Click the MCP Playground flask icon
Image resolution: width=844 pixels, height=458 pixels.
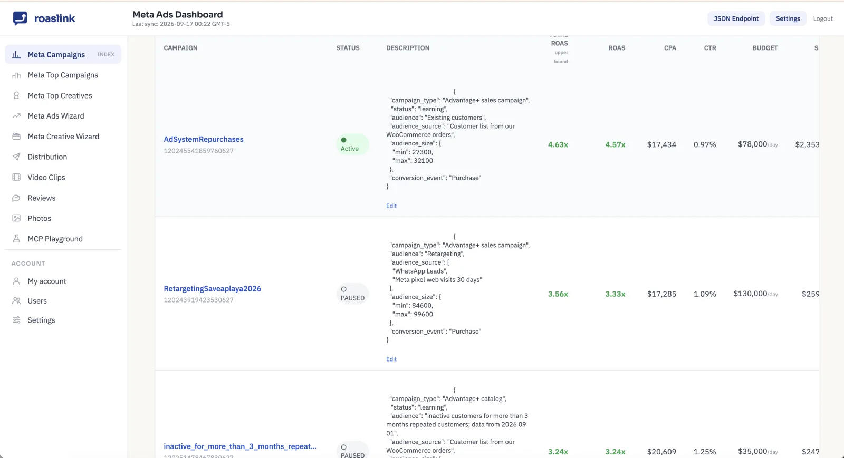pyautogui.click(x=16, y=239)
